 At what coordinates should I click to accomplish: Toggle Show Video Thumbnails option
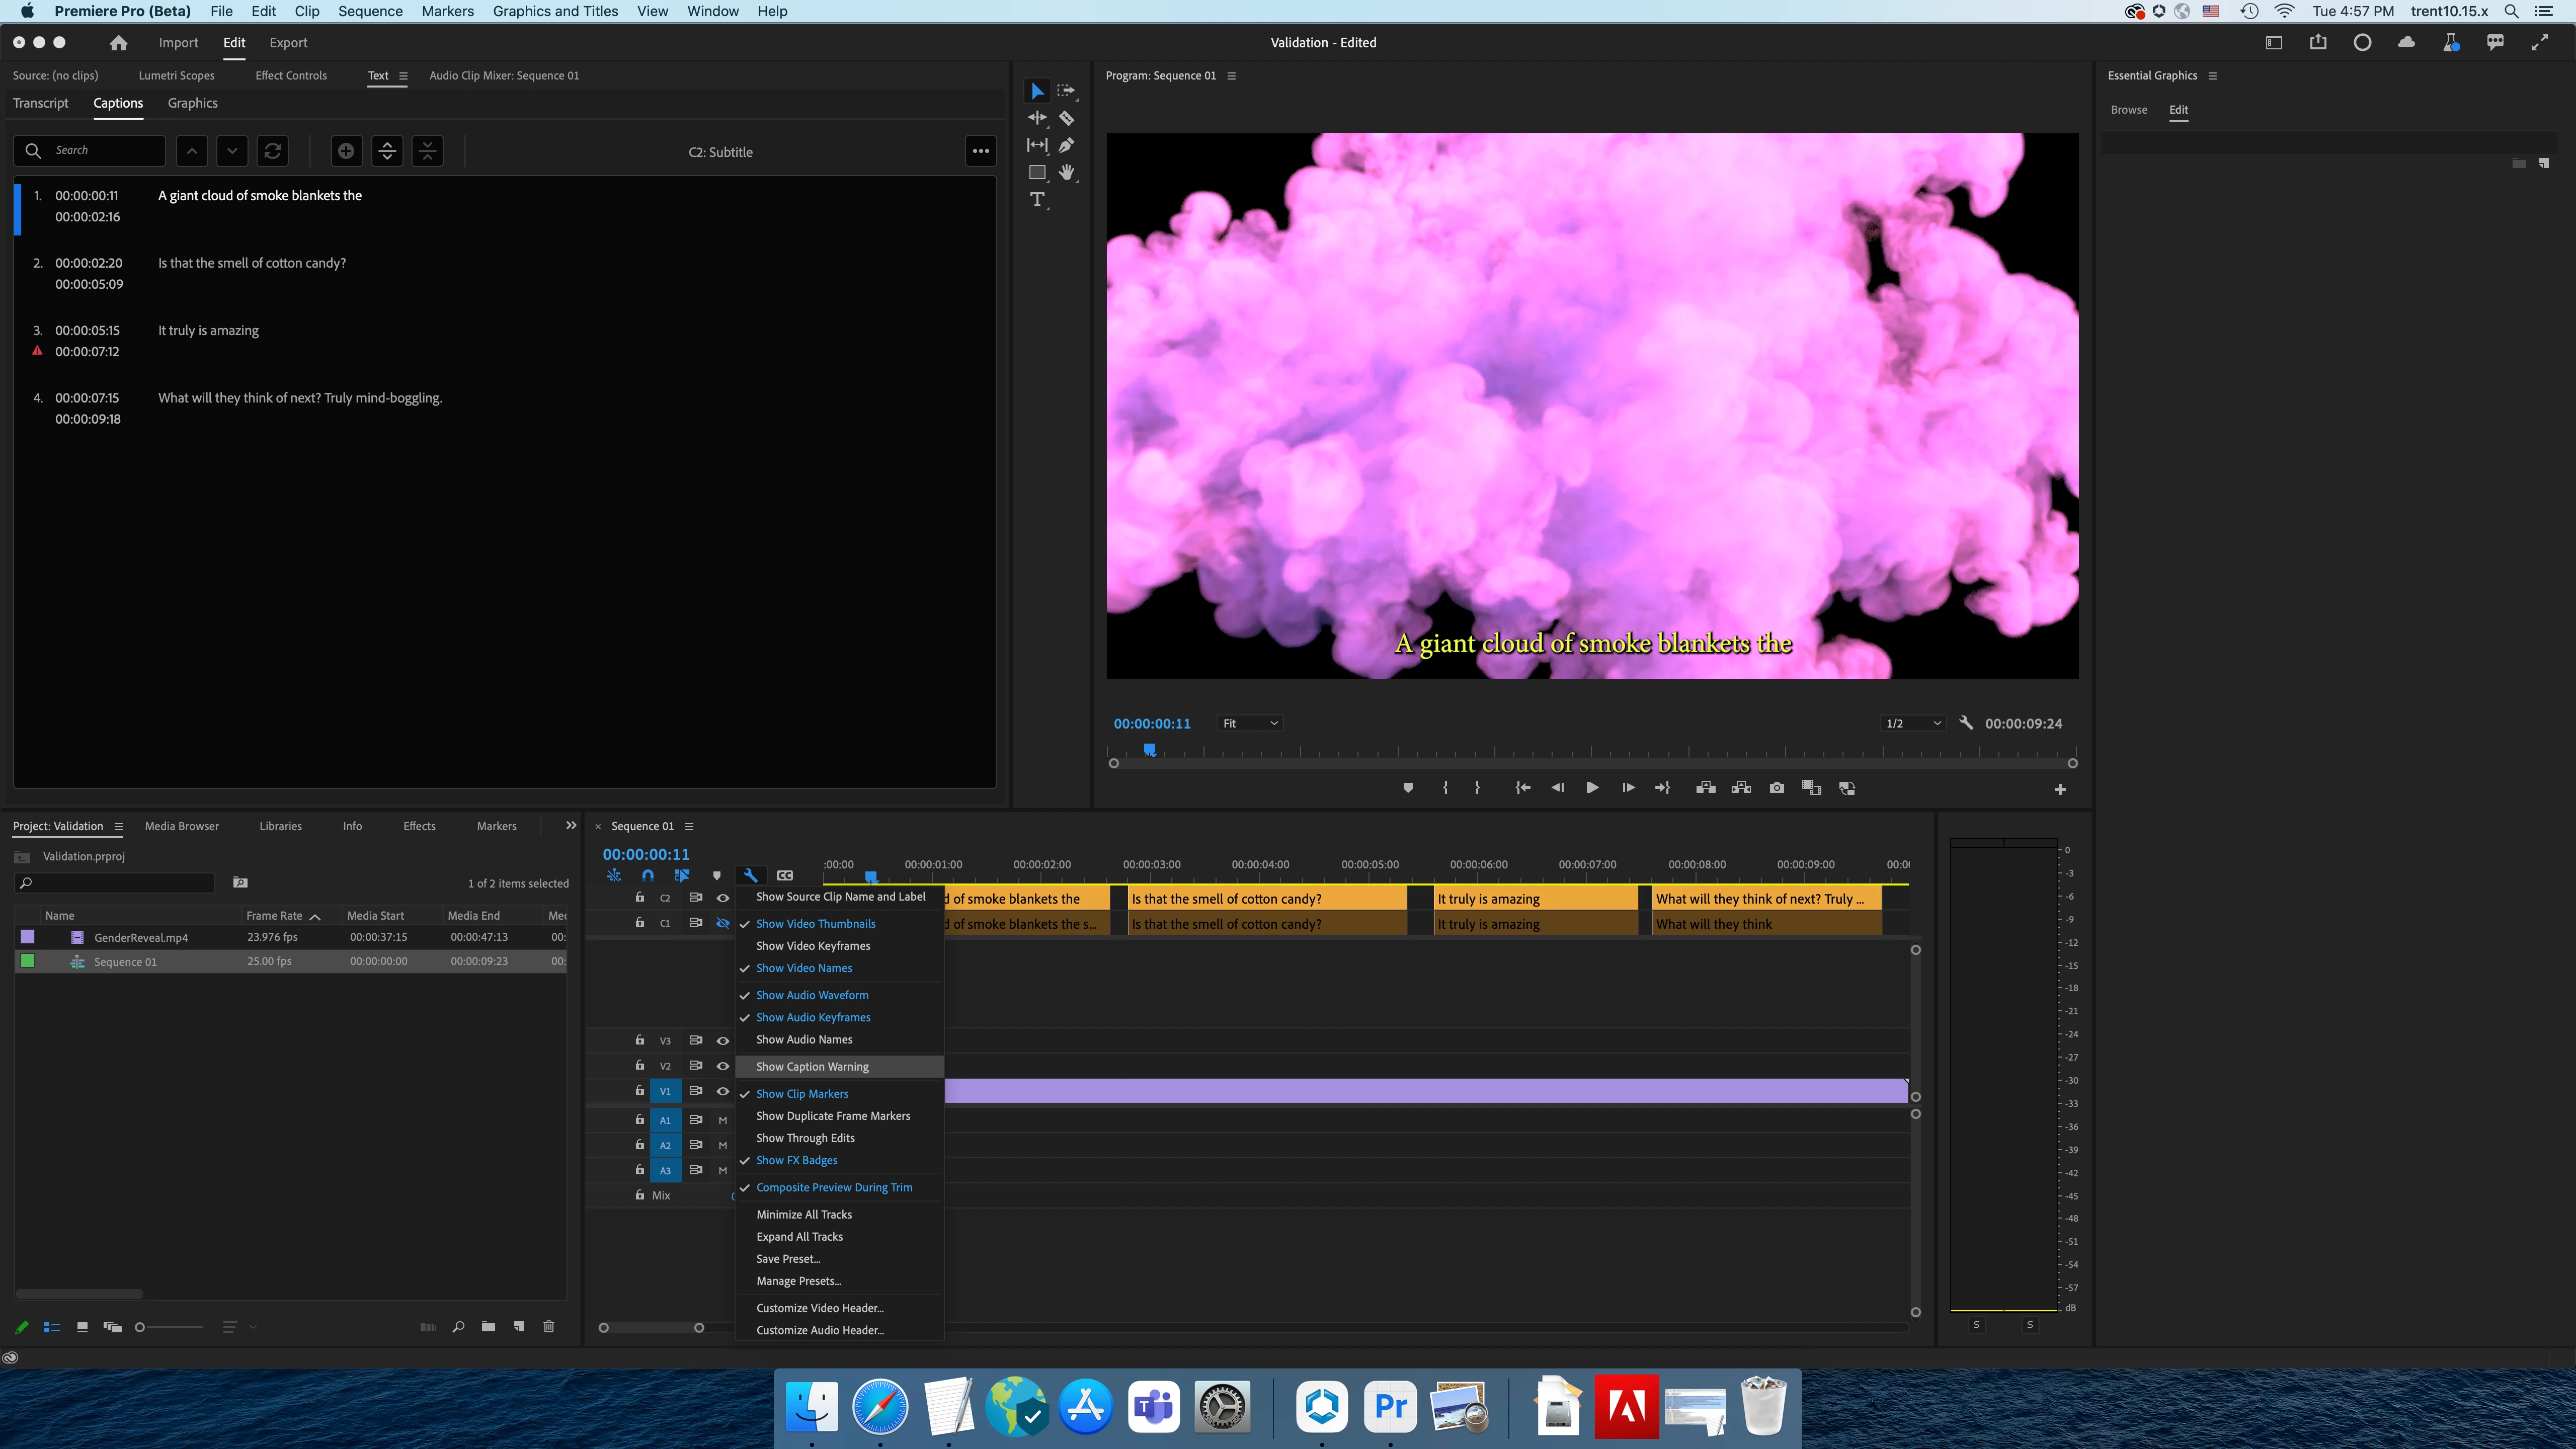(x=815, y=923)
